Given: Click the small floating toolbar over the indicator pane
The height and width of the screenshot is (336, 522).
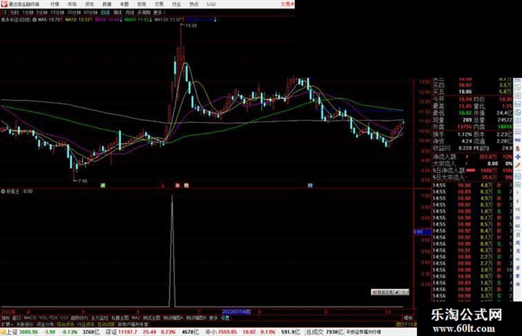Looking at the screenshot, I should click(390, 292).
